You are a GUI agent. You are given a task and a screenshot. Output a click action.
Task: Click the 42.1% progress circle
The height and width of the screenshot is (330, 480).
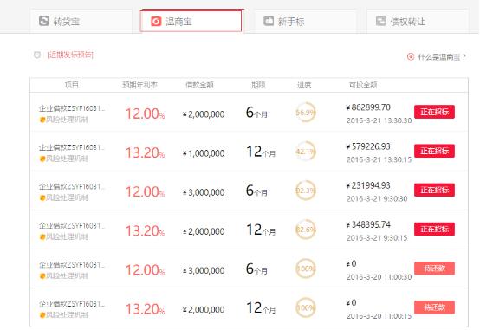306,152
